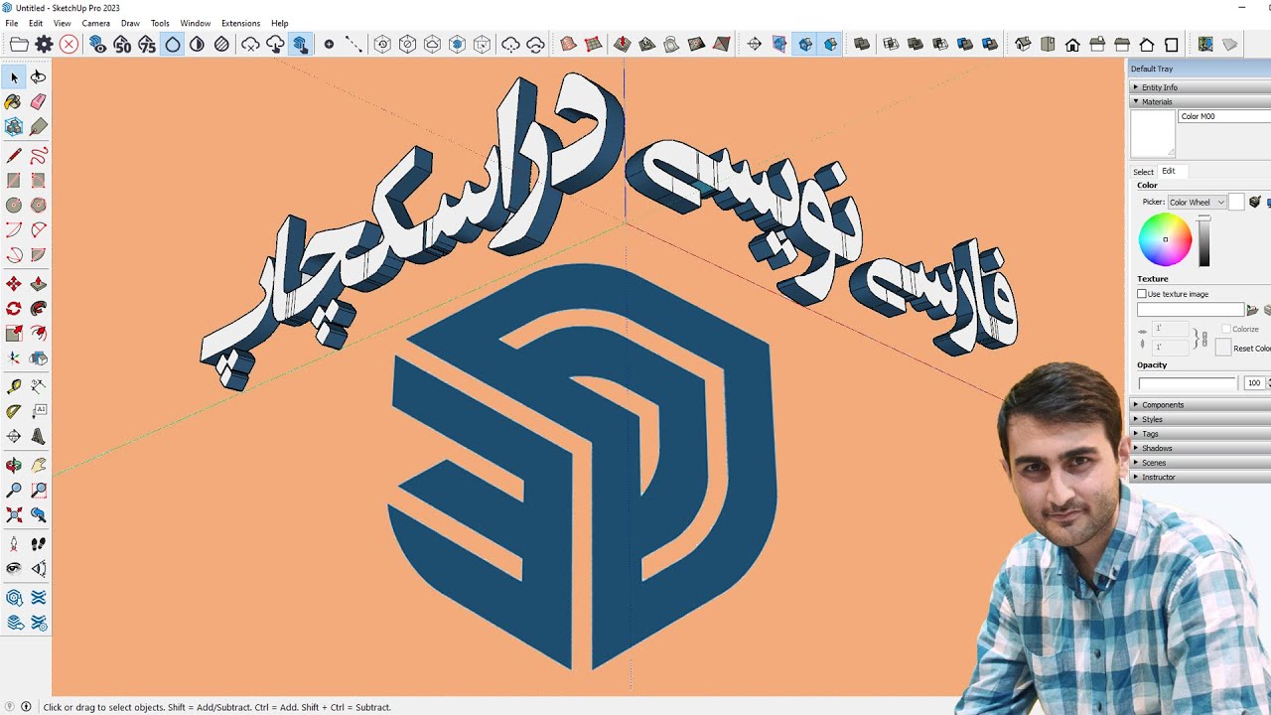Expand the Styles panel
The height and width of the screenshot is (715, 1271).
(1200, 419)
